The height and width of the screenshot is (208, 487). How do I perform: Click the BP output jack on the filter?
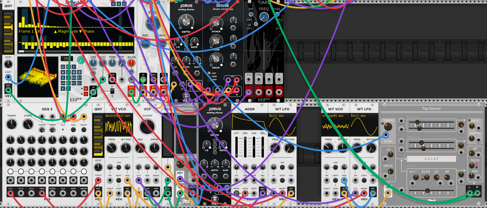tap(153, 92)
